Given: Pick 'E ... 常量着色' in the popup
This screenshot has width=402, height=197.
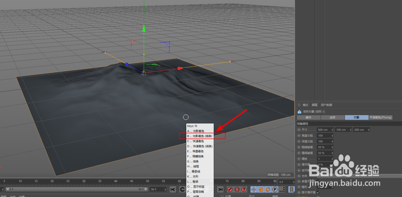Looking at the screenshot, I should tap(200, 151).
